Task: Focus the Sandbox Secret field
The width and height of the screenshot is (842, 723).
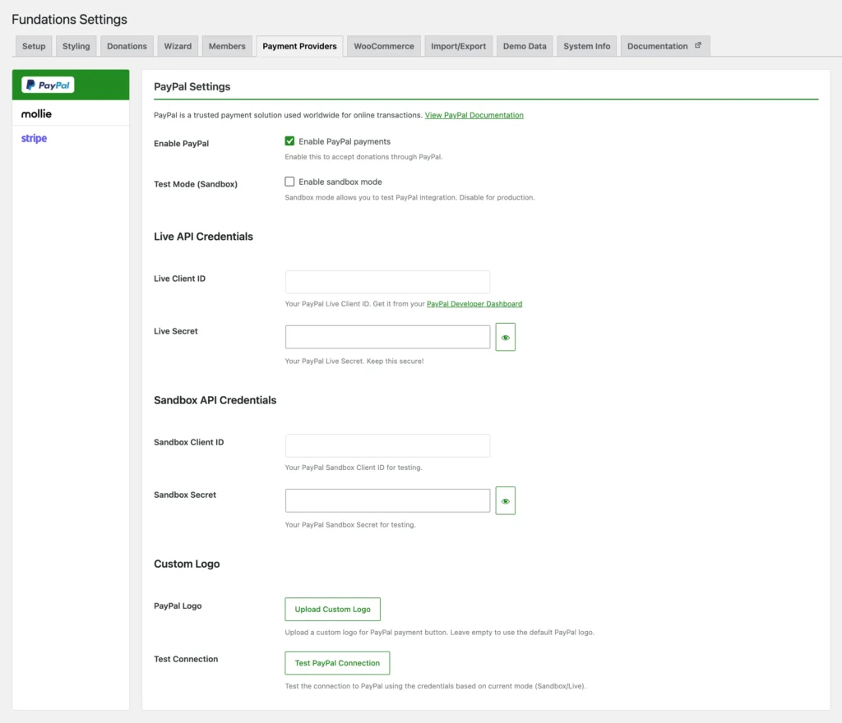Action: coord(388,500)
